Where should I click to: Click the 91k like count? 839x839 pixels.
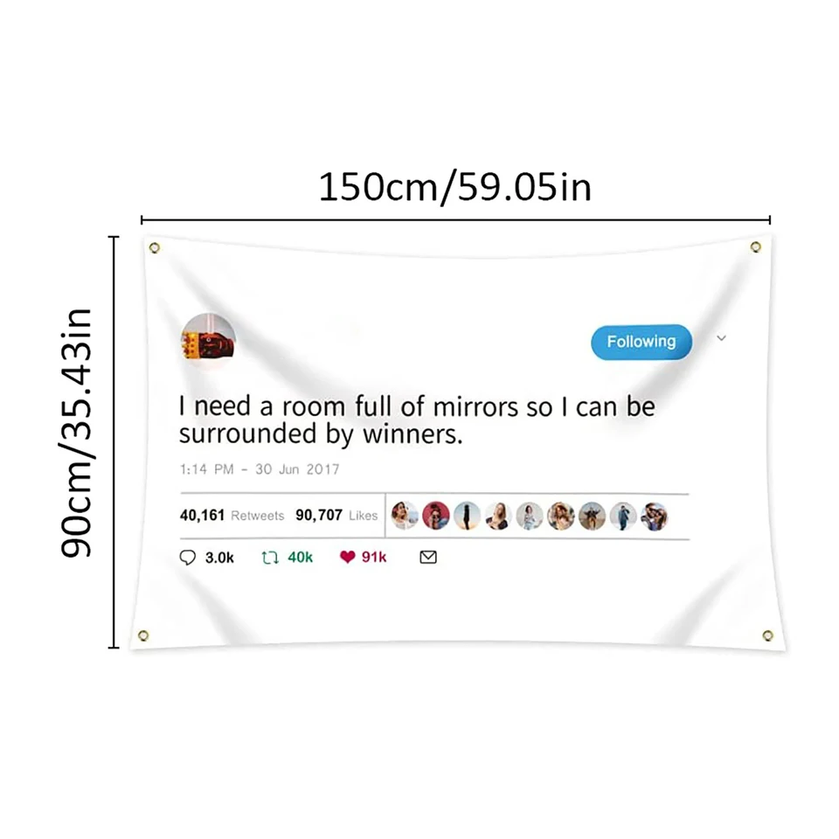click(x=374, y=558)
